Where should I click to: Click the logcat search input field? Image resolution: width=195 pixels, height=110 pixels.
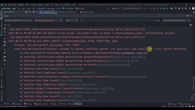click(x=116, y=20)
